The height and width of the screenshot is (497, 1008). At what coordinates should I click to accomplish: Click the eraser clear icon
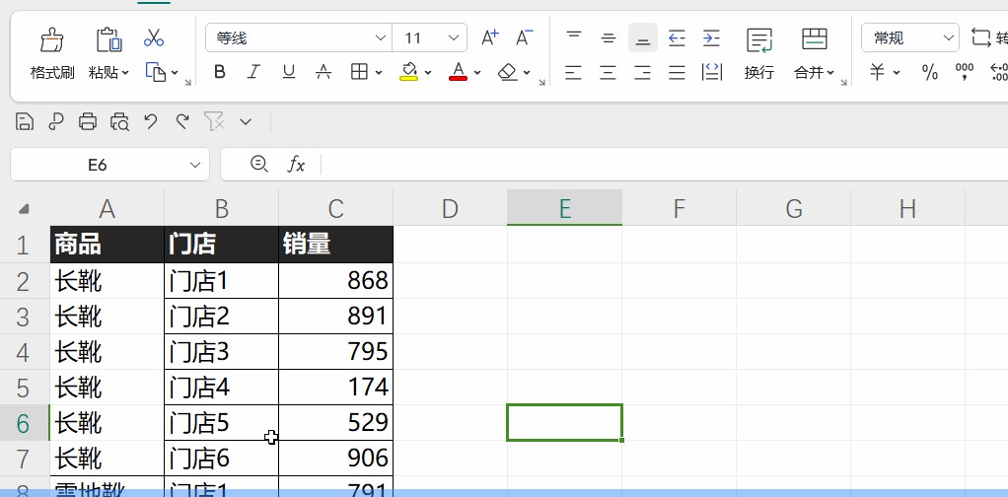508,72
